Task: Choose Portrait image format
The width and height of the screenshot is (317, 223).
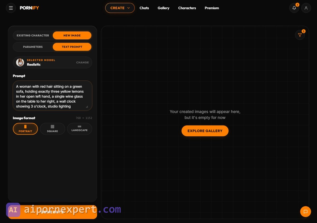Action: click(25, 129)
